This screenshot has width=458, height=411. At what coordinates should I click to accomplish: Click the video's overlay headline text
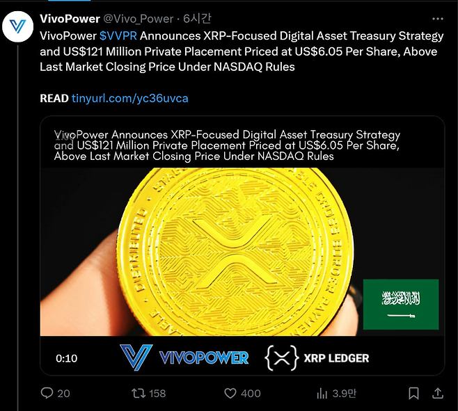click(x=228, y=145)
